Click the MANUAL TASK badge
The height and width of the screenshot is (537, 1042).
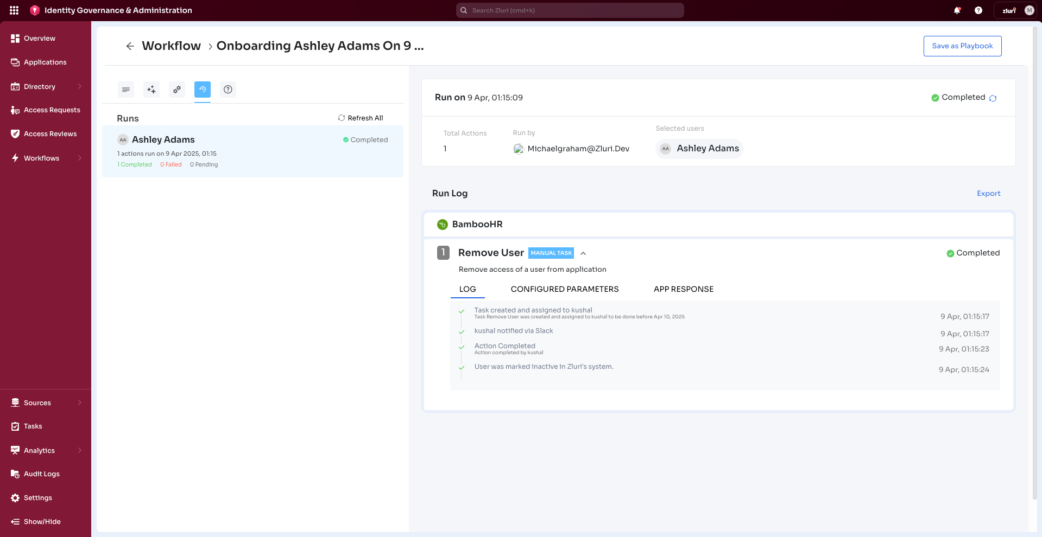point(551,253)
